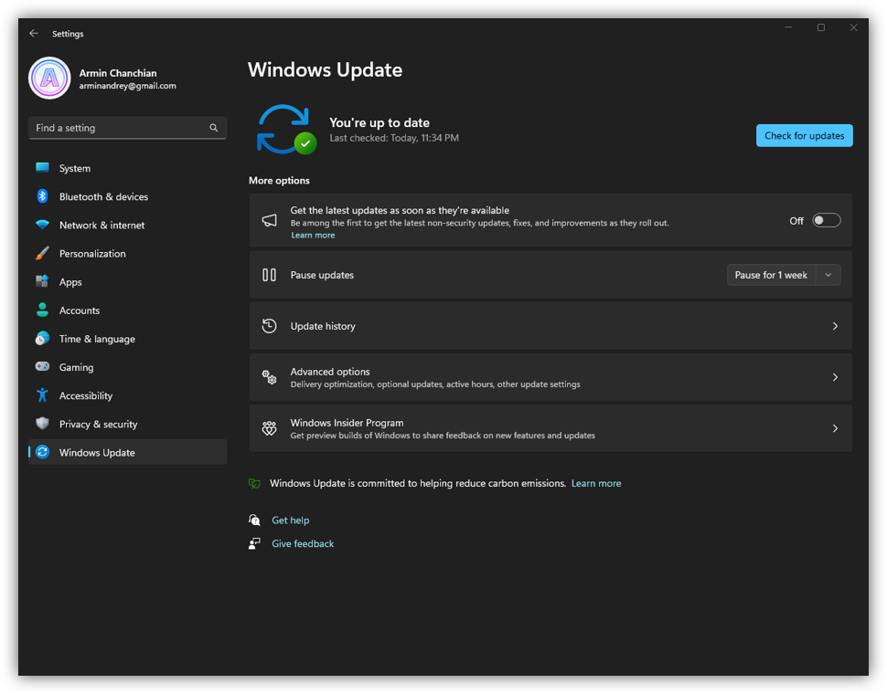Click Windows Insider Program row title
The height and width of the screenshot is (694, 887).
(x=347, y=423)
